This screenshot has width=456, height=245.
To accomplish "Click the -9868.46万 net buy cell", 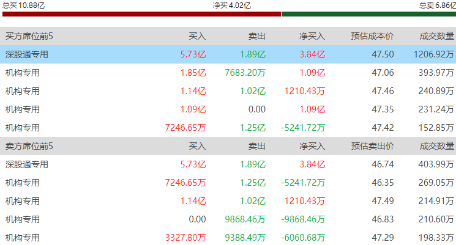I will pos(303,219).
